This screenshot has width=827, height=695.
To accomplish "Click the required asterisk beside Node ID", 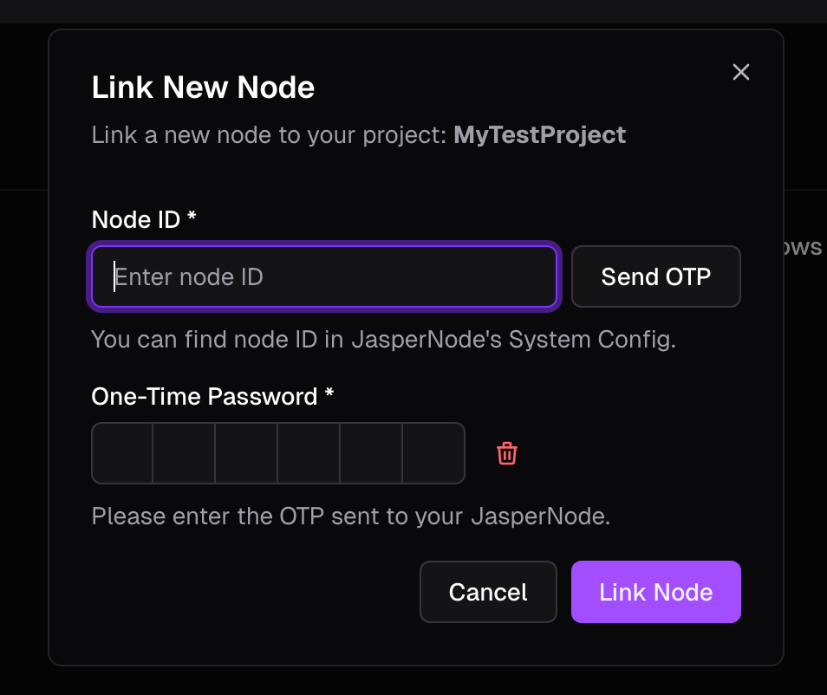I will pyautogui.click(x=192, y=218).
